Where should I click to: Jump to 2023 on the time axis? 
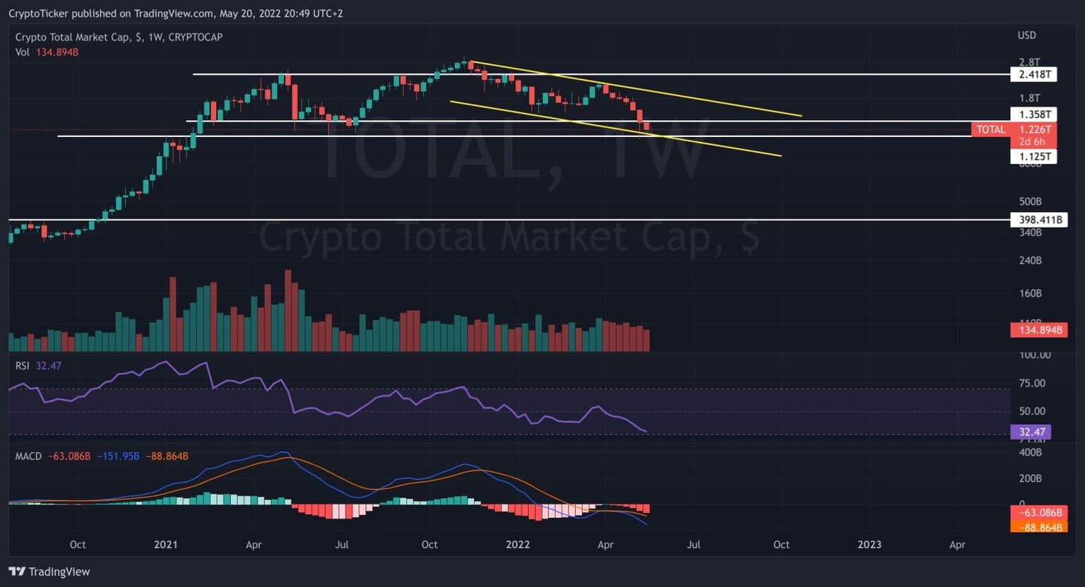point(869,545)
